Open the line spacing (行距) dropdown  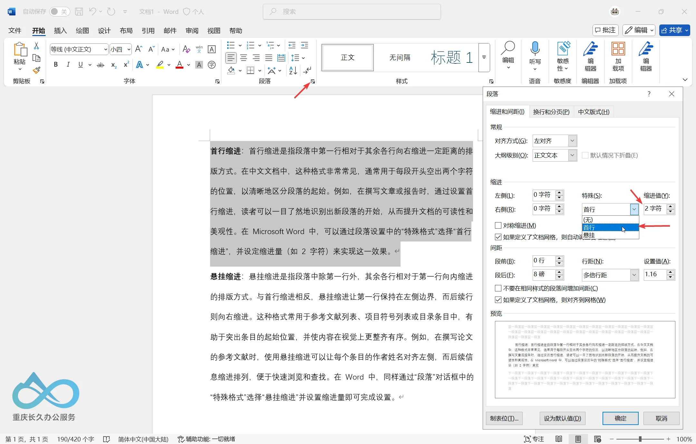(610, 275)
